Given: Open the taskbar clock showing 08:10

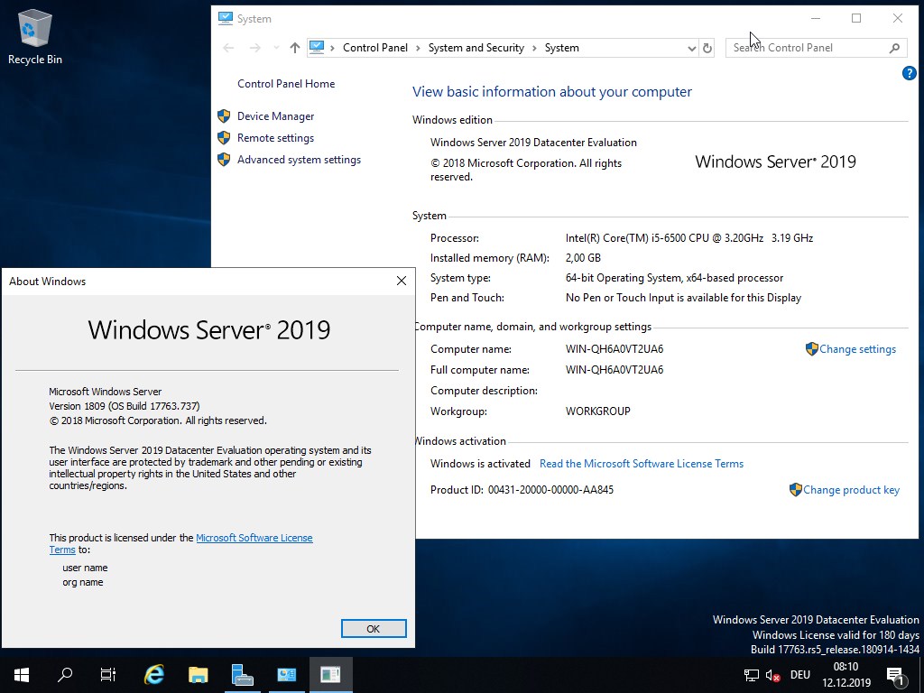Looking at the screenshot, I should pos(845,675).
